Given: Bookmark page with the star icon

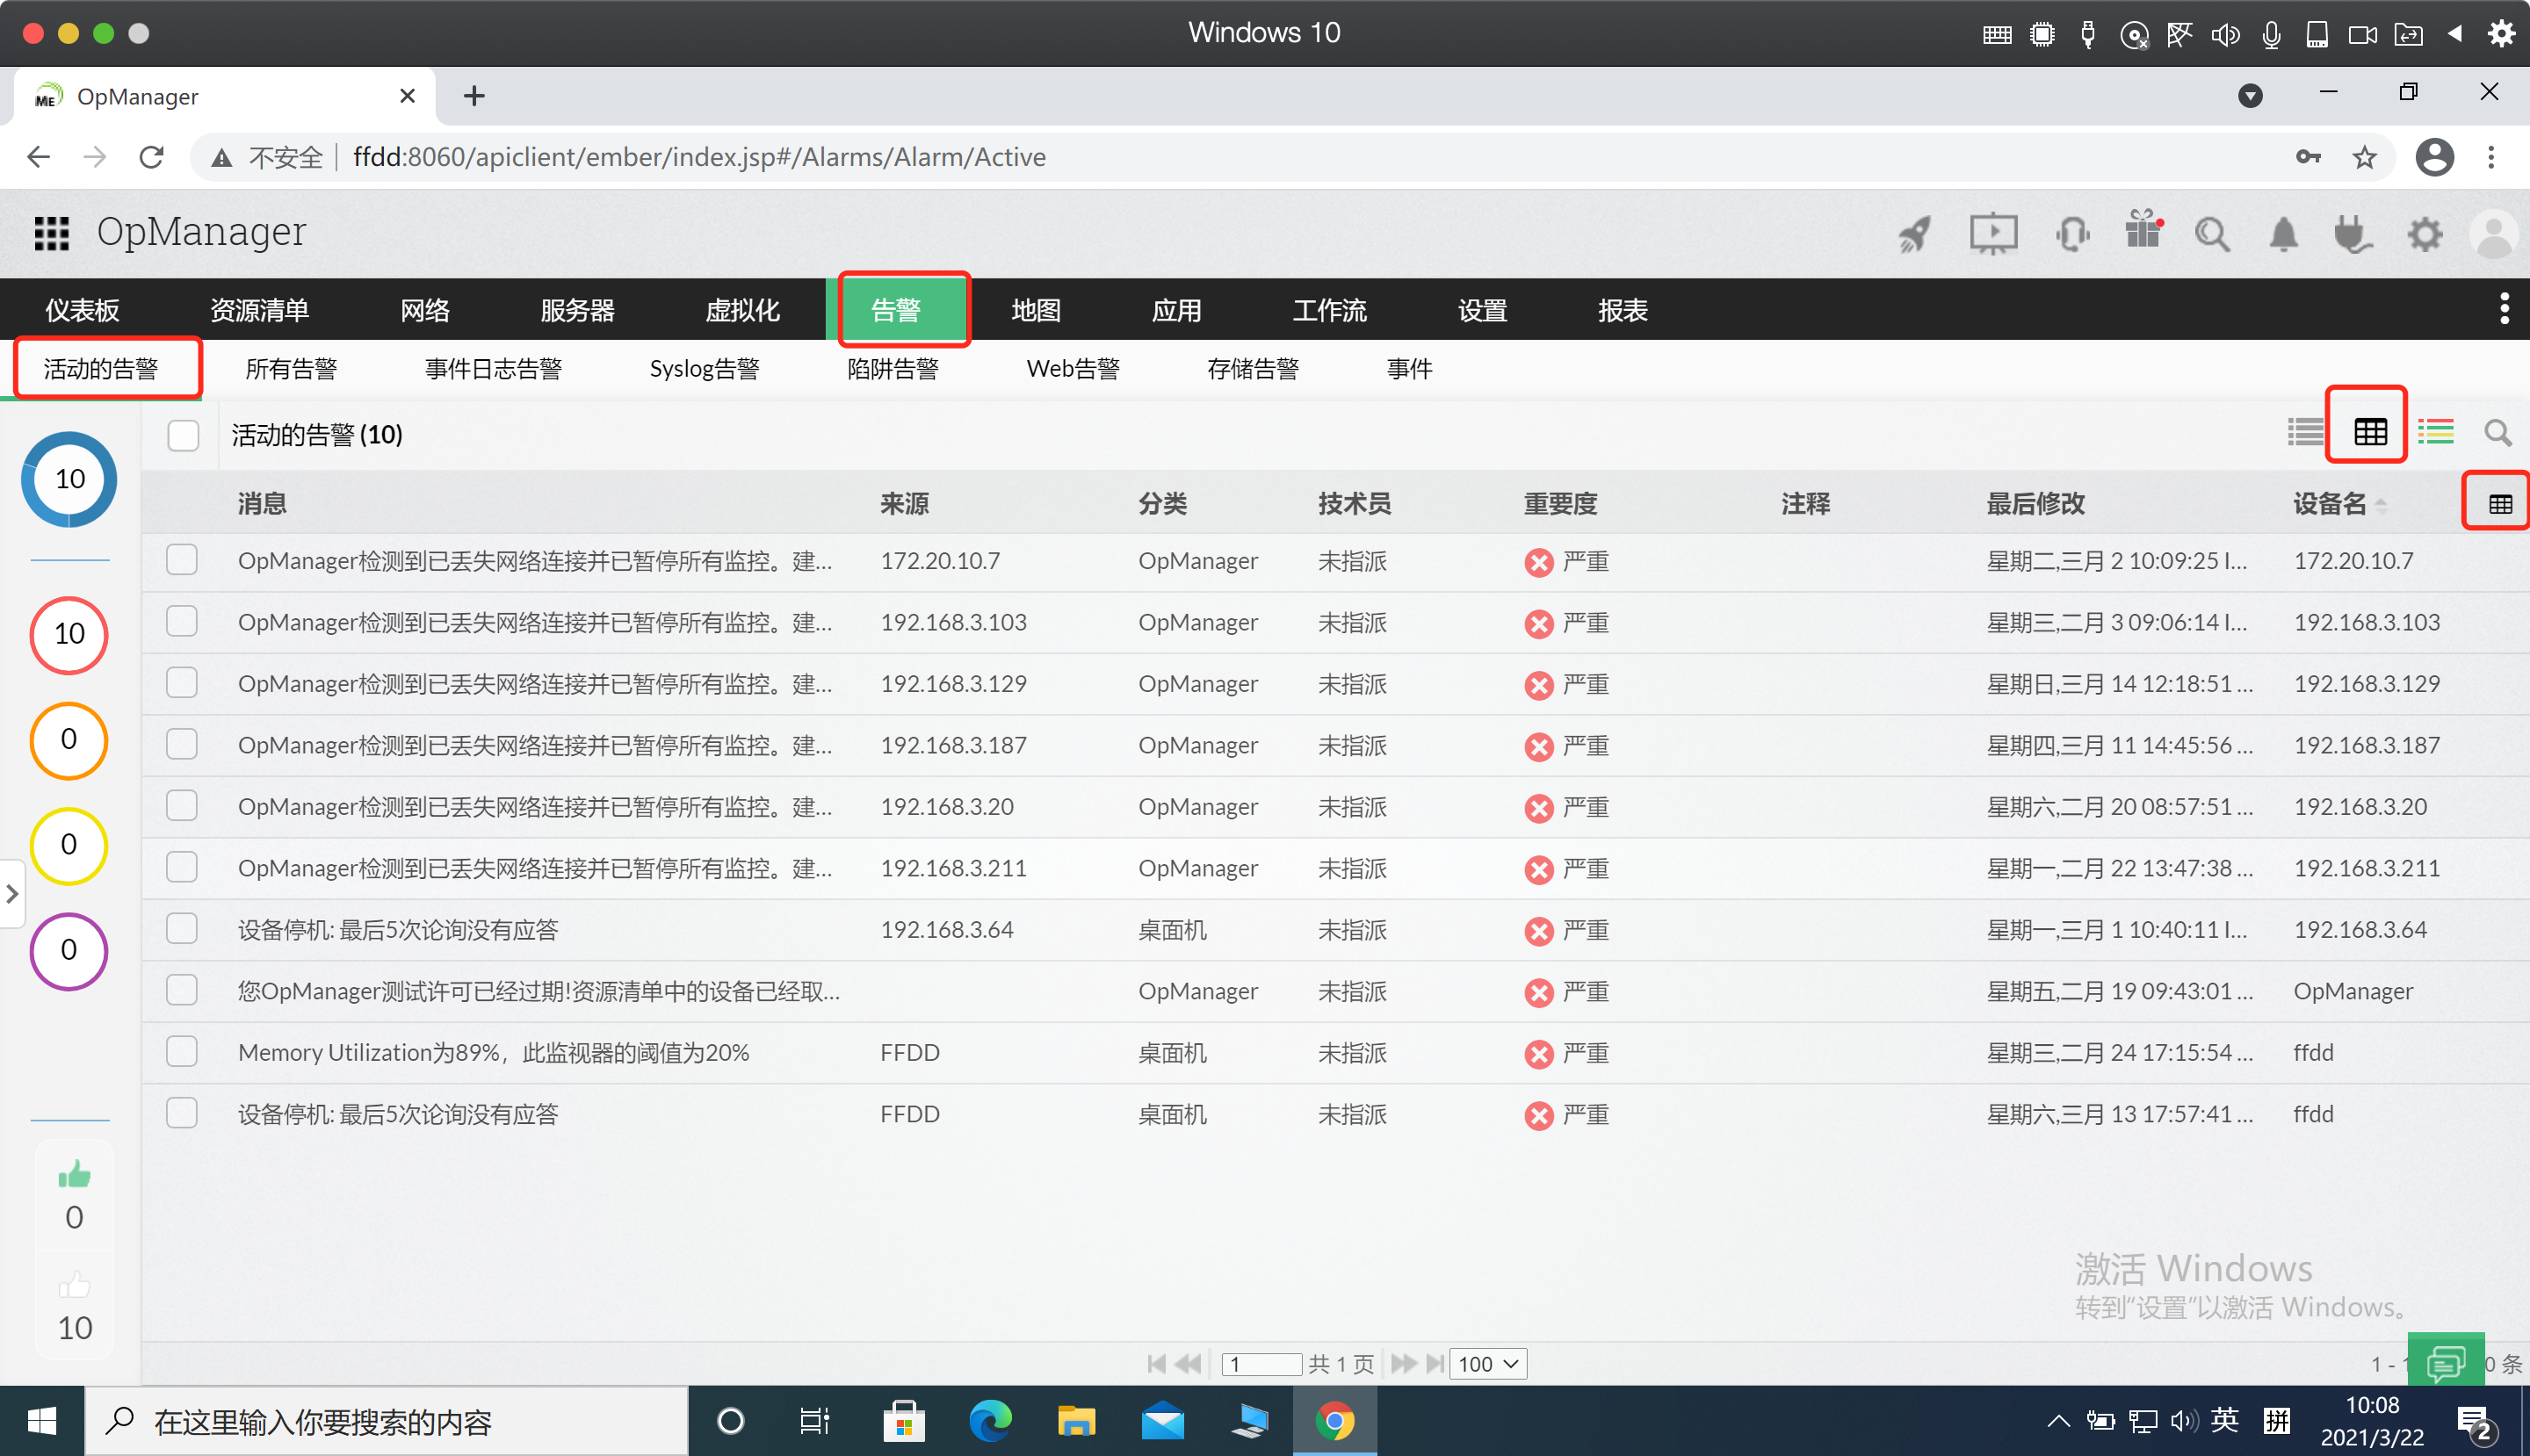Looking at the screenshot, I should pyautogui.click(x=2364, y=157).
